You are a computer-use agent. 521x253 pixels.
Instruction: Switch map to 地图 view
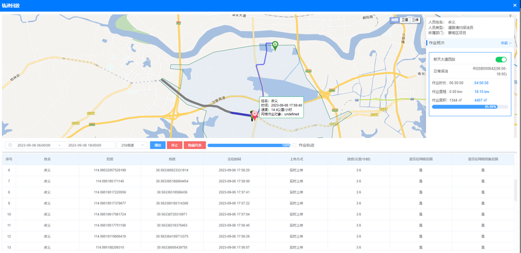pyautogui.click(x=395, y=20)
